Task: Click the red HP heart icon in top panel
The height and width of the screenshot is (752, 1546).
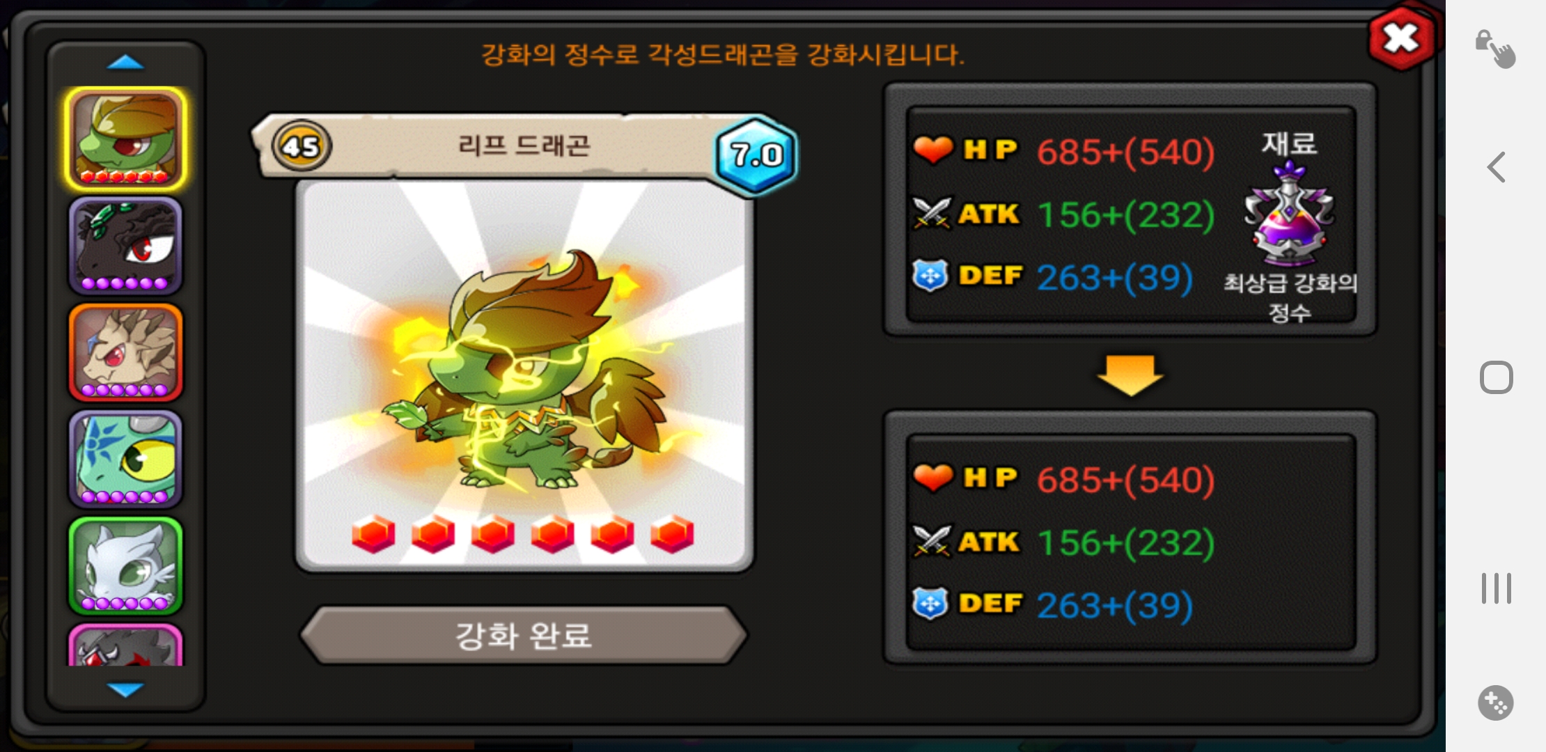Action: point(932,149)
